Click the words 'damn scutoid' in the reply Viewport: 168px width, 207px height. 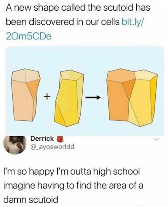pos(31,200)
